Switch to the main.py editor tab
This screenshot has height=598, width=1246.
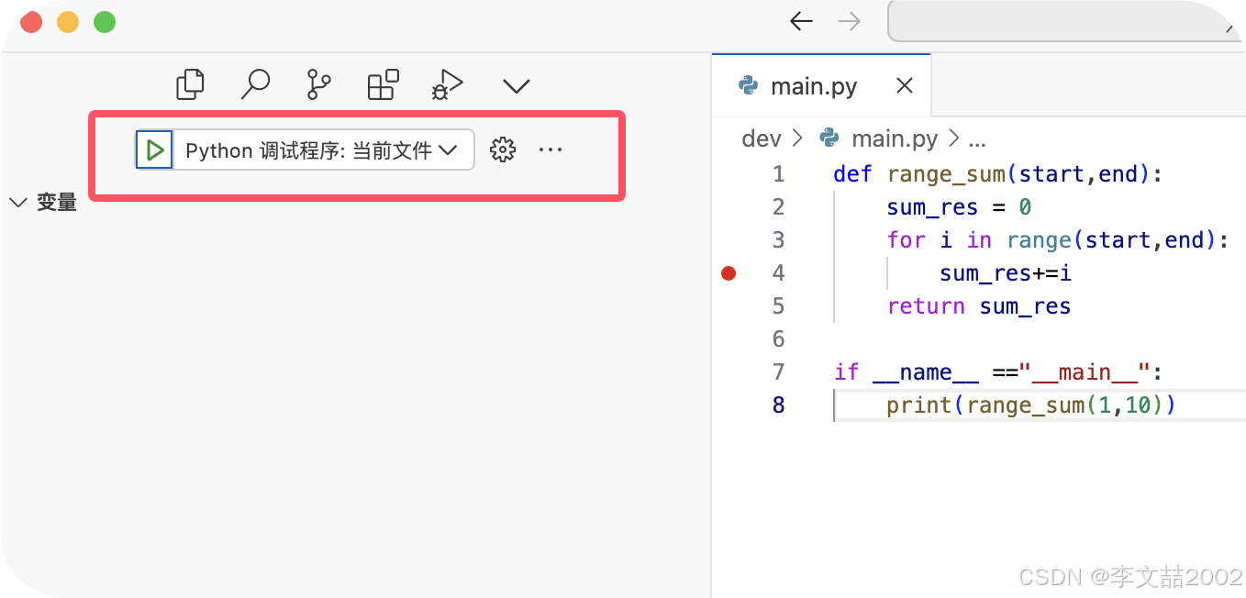click(x=815, y=85)
